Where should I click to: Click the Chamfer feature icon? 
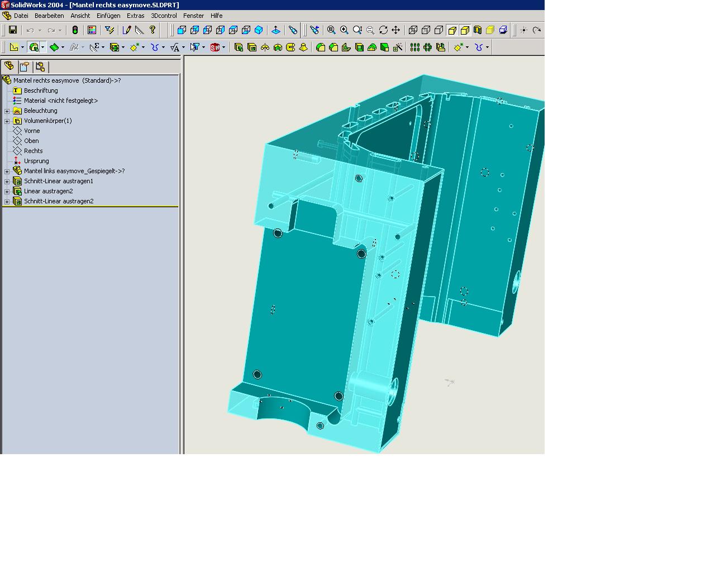click(x=333, y=47)
